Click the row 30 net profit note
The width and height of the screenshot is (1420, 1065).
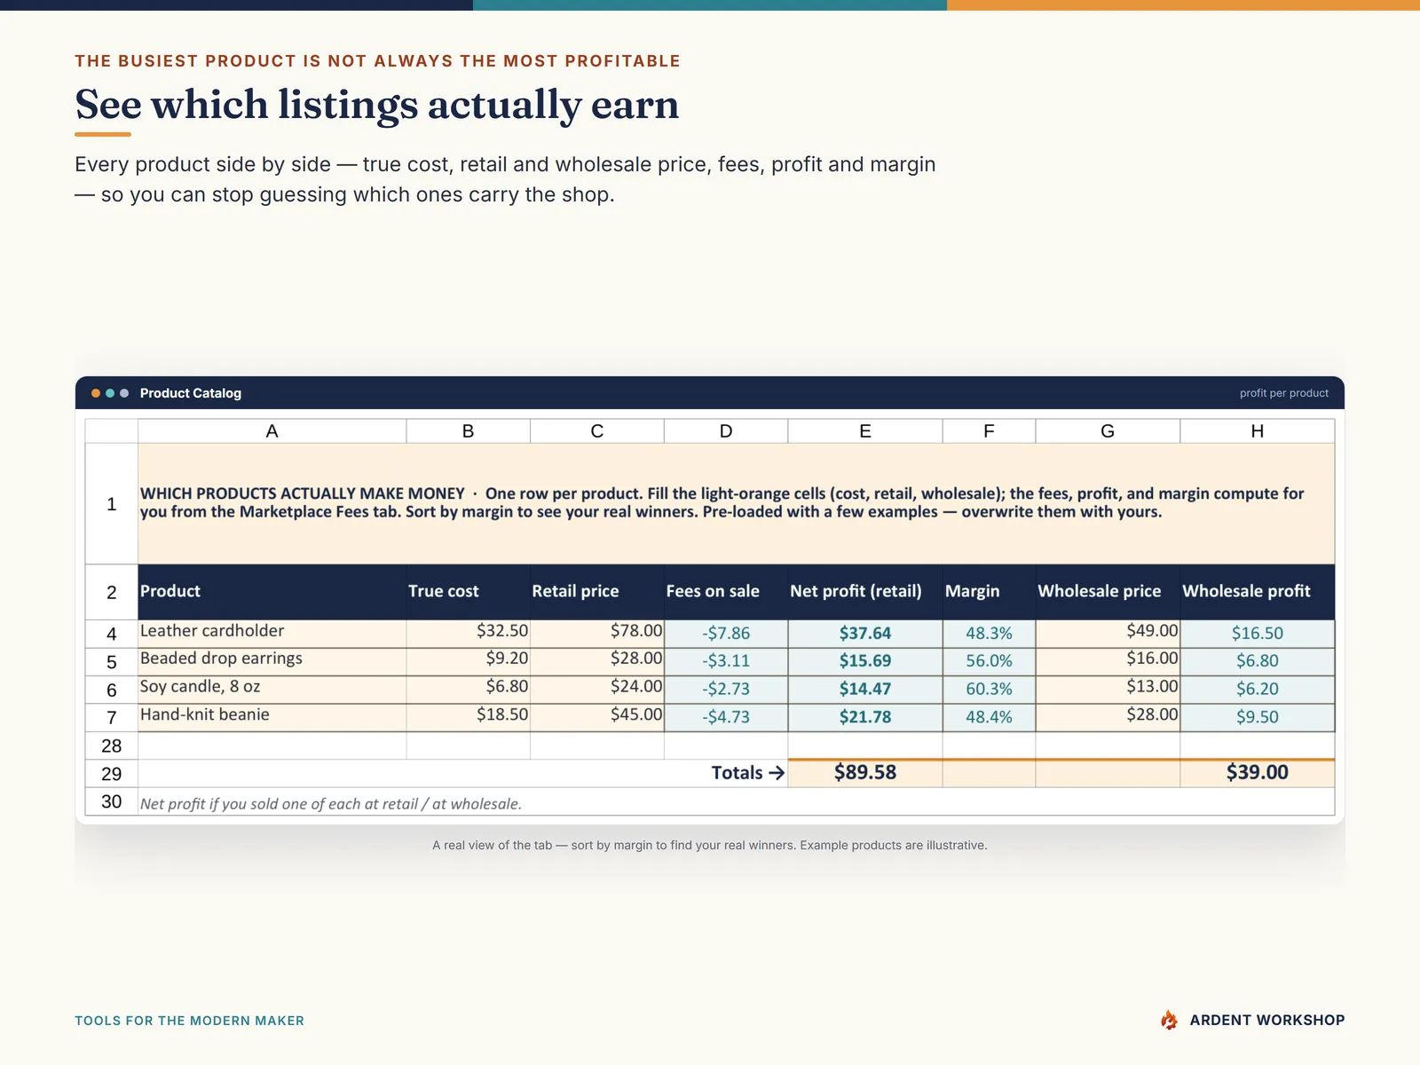click(x=331, y=804)
